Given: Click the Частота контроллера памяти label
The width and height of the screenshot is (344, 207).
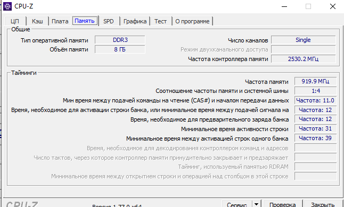Looking at the screenshot, I should click(228, 59).
